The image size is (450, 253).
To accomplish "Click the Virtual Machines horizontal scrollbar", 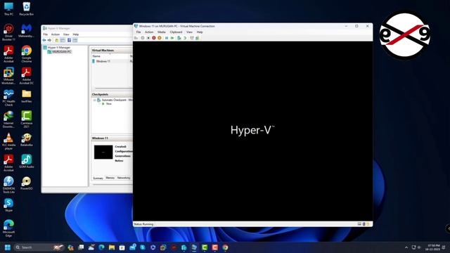I will coord(113,89).
